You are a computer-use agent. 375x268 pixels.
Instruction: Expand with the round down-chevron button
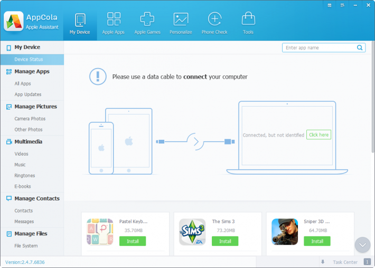tap(362, 245)
